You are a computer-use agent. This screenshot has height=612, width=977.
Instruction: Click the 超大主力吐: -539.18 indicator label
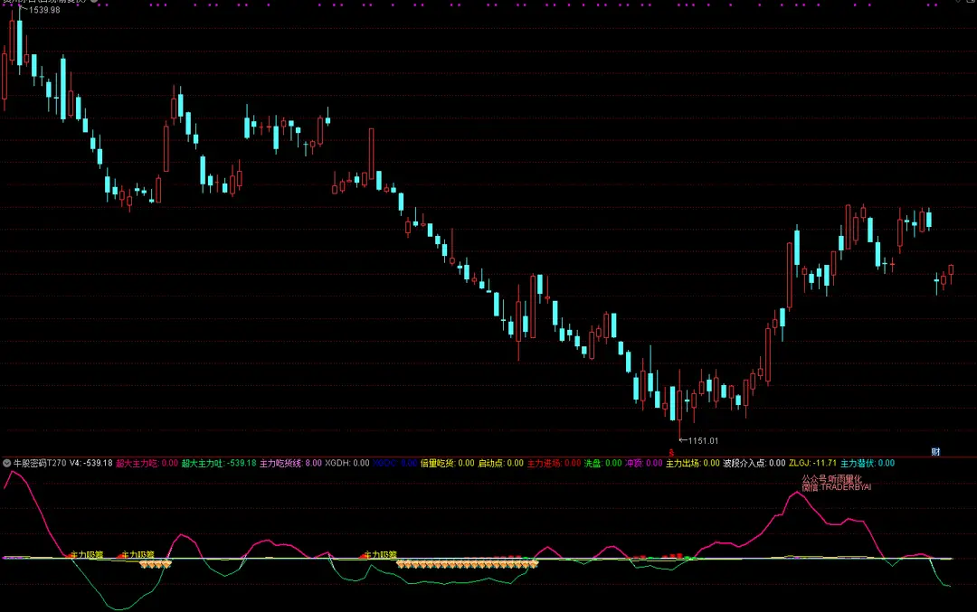pos(219,463)
